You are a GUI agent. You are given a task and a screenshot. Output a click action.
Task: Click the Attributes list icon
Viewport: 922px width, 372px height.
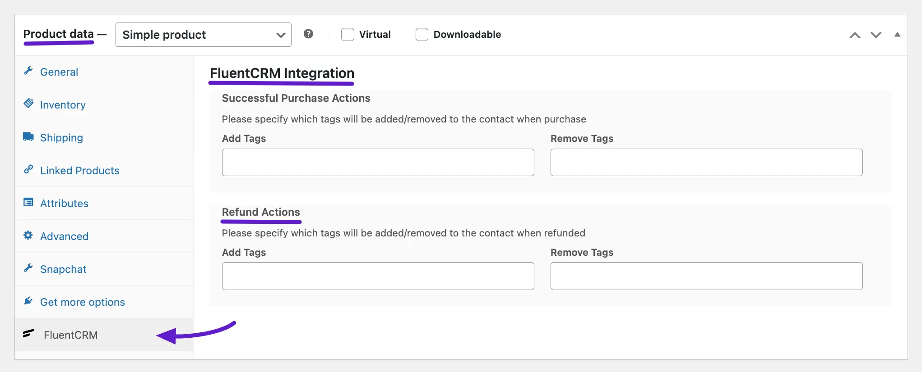[x=28, y=202]
